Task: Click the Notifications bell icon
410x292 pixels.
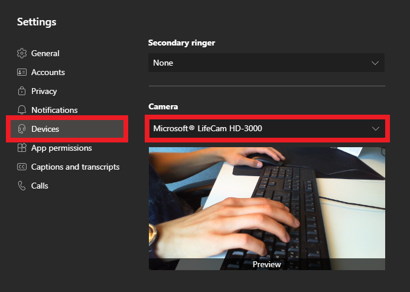Action: [x=22, y=110]
